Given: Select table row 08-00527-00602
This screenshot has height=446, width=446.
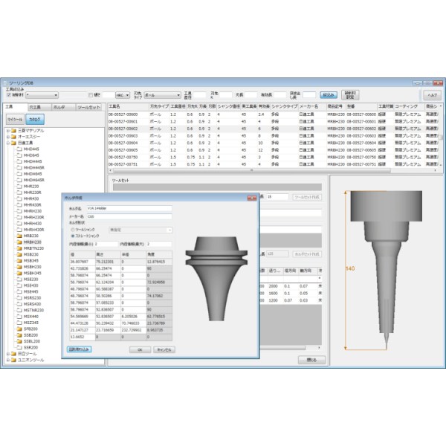Looking at the screenshot, I should tap(273, 129).
